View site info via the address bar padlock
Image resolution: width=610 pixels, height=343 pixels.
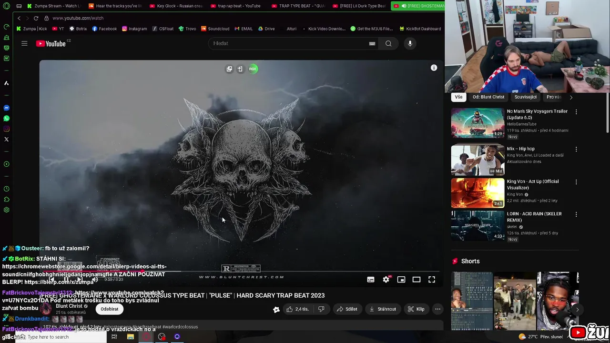(46, 18)
